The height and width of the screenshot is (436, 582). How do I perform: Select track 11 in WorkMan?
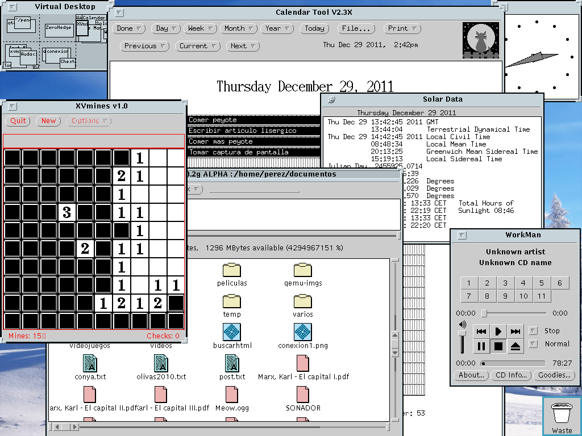click(x=542, y=296)
